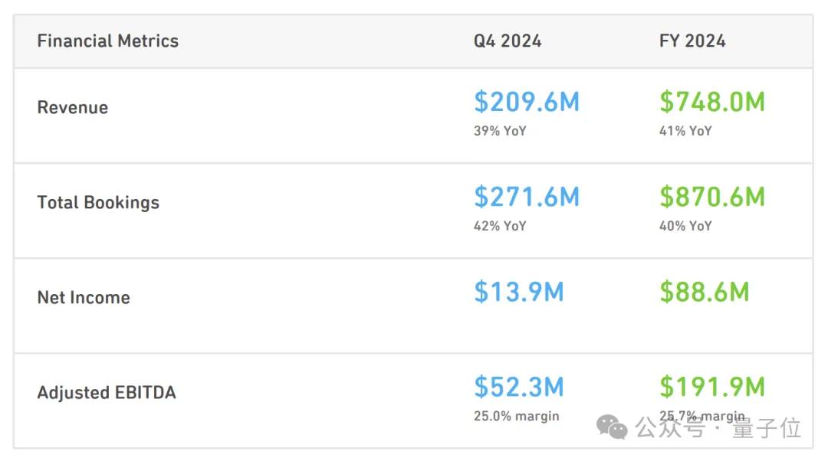Select the 25.0% margin text
Viewport: 828px width, 461px height.
[x=516, y=417]
